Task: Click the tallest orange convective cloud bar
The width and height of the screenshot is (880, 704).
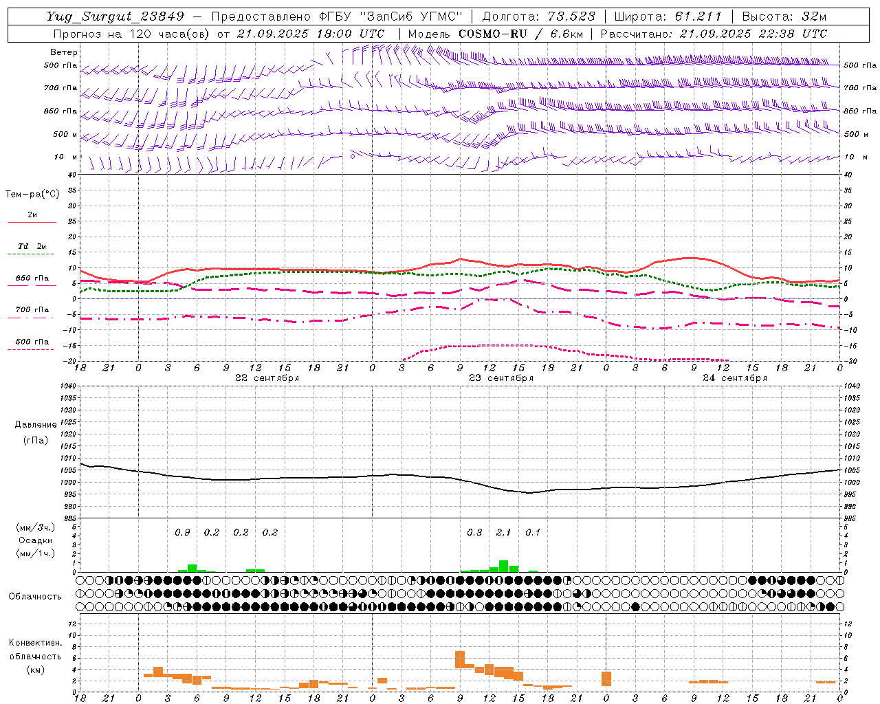Action: (460, 659)
